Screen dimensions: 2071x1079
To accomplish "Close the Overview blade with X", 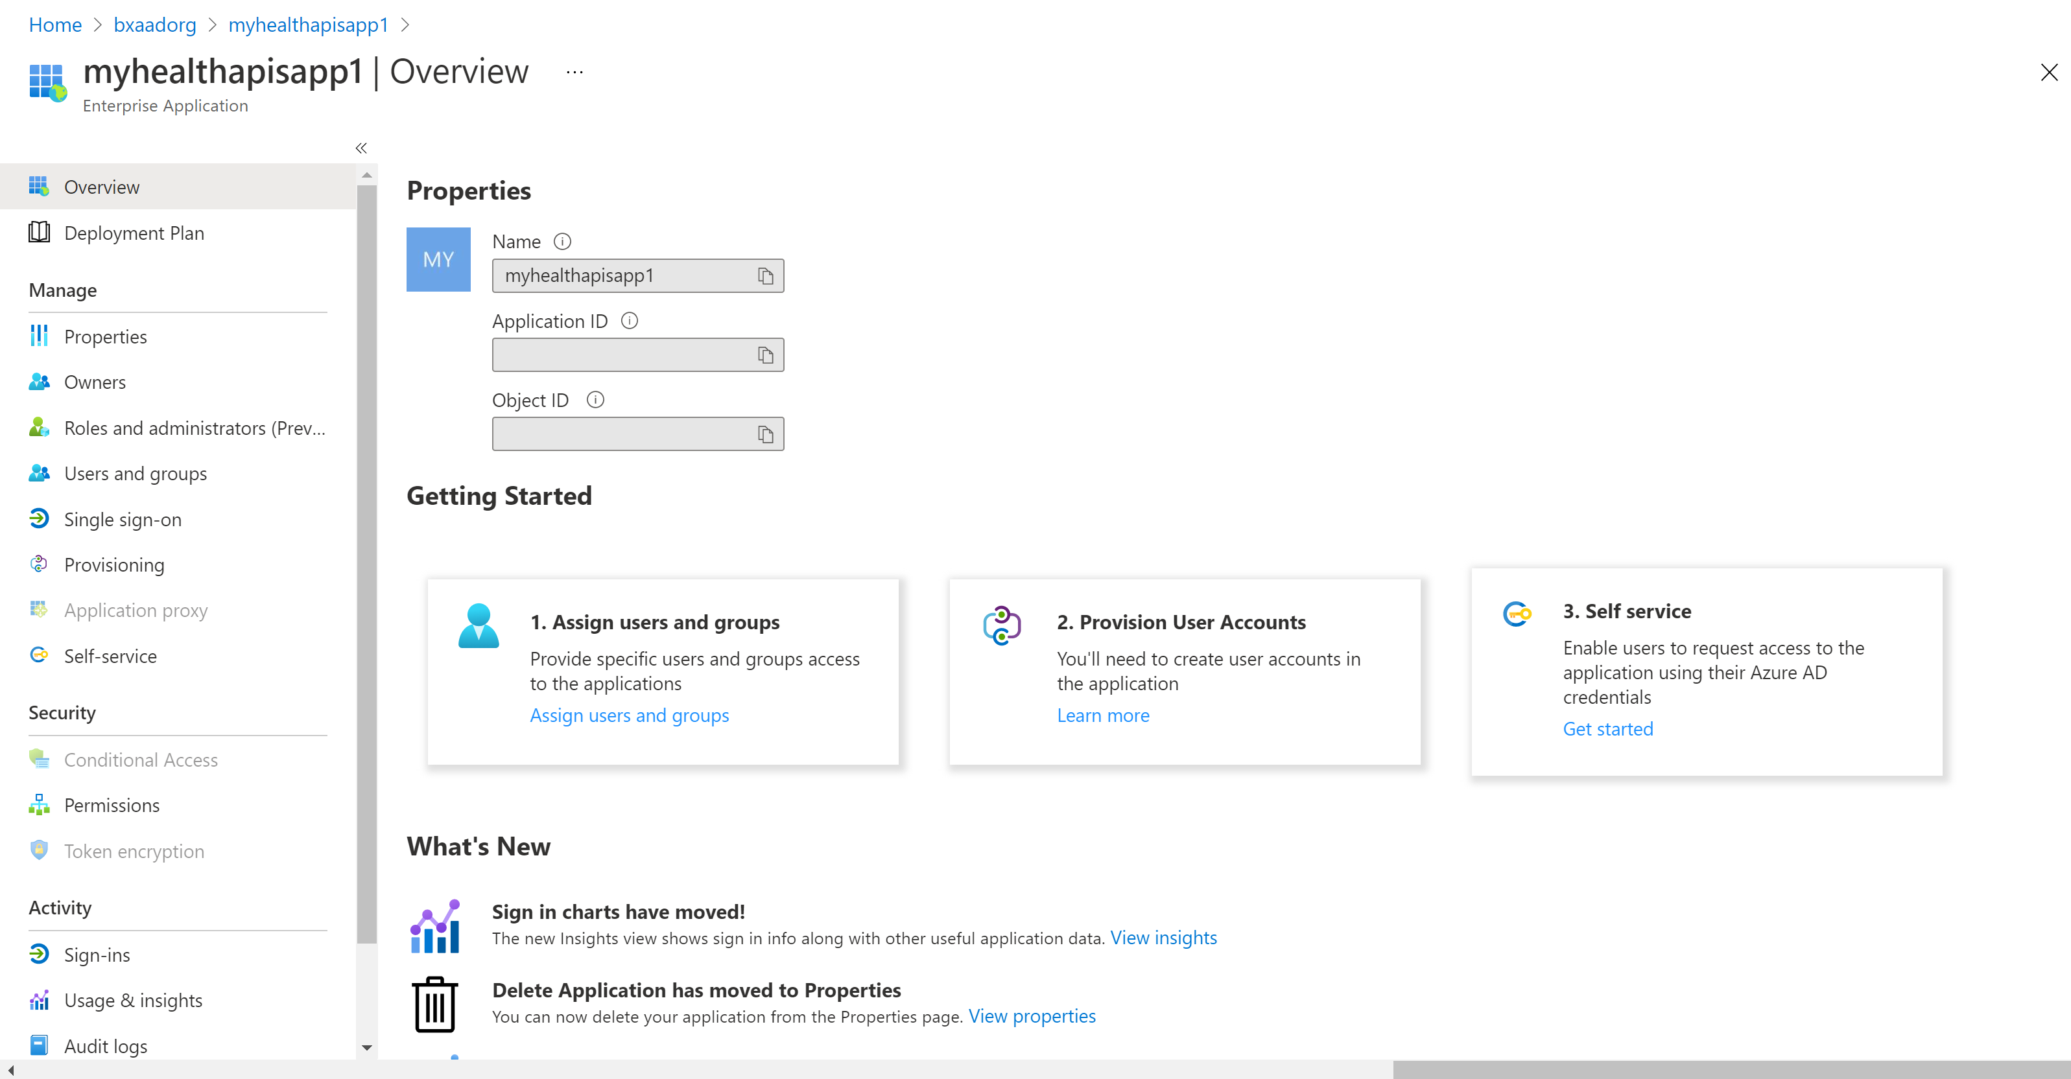I will tap(2048, 73).
